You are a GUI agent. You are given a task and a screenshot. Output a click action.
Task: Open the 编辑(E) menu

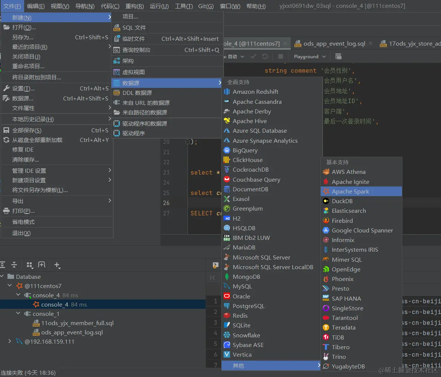[36, 6]
